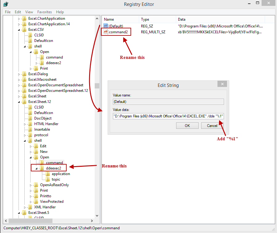Click the (Default) string value icon
The width and height of the screenshot is (277, 233).
[105, 26]
